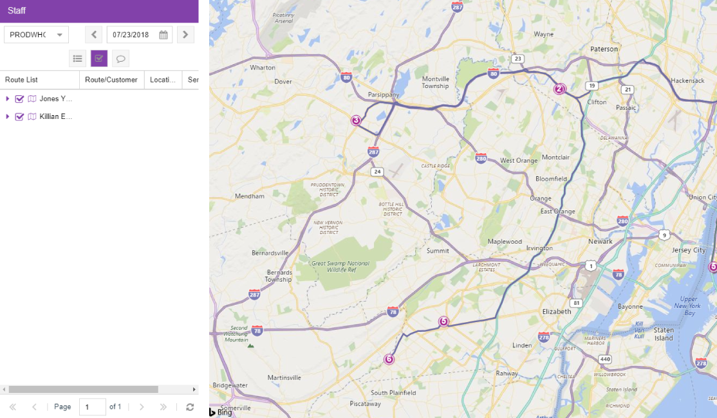The image size is (717, 418).
Task: Go to the previous date
Action: [x=94, y=35]
